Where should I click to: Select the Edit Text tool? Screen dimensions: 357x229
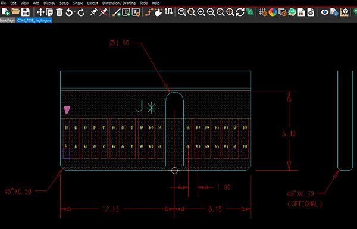click(136, 12)
